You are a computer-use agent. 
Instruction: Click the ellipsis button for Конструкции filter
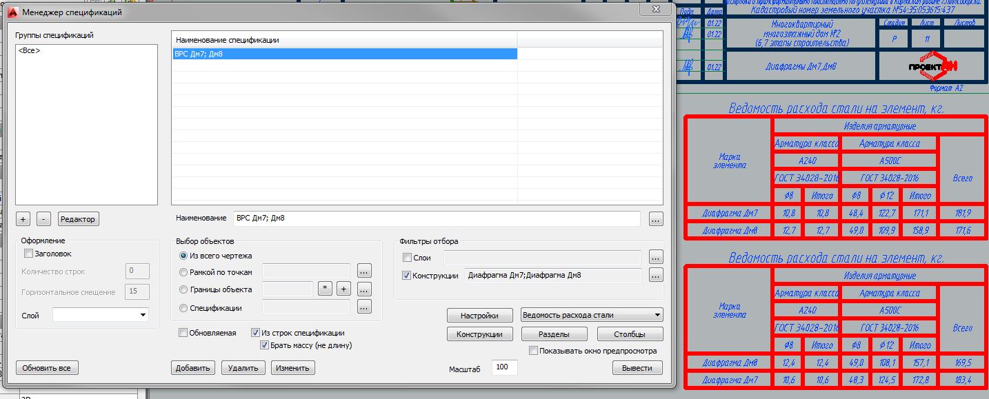pos(656,276)
